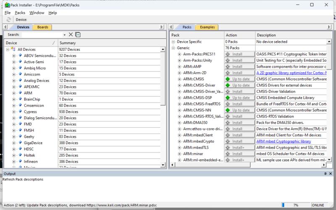Click left arrow beside Devices tab
This screenshot has height=210, width=336.
5,27
